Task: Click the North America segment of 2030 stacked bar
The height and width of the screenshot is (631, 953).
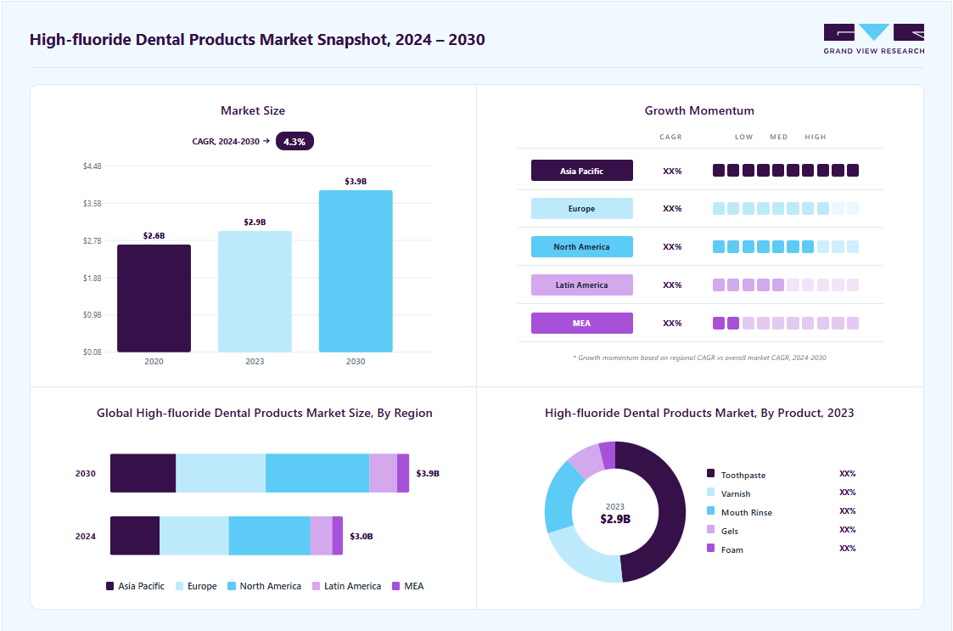Action: click(317, 473)
